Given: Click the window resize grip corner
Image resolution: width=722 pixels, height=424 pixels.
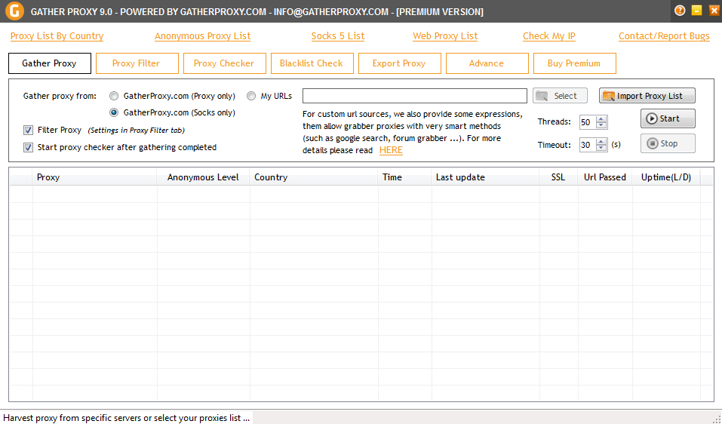Looking at the screenshot, I should (717, 419).
